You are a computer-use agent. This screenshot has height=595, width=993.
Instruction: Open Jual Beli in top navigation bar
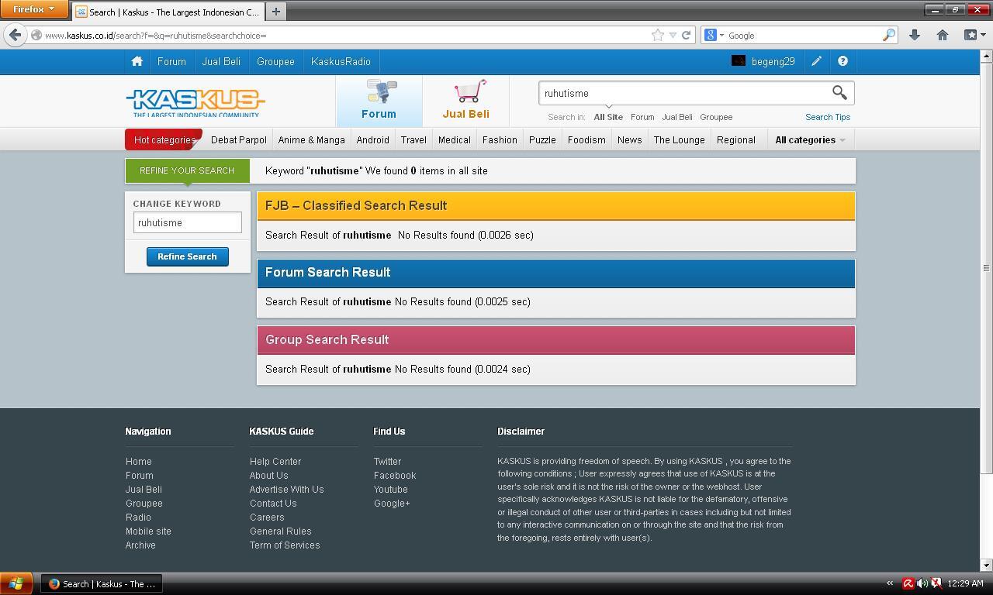pyautogui.click(x=221, y=61)
